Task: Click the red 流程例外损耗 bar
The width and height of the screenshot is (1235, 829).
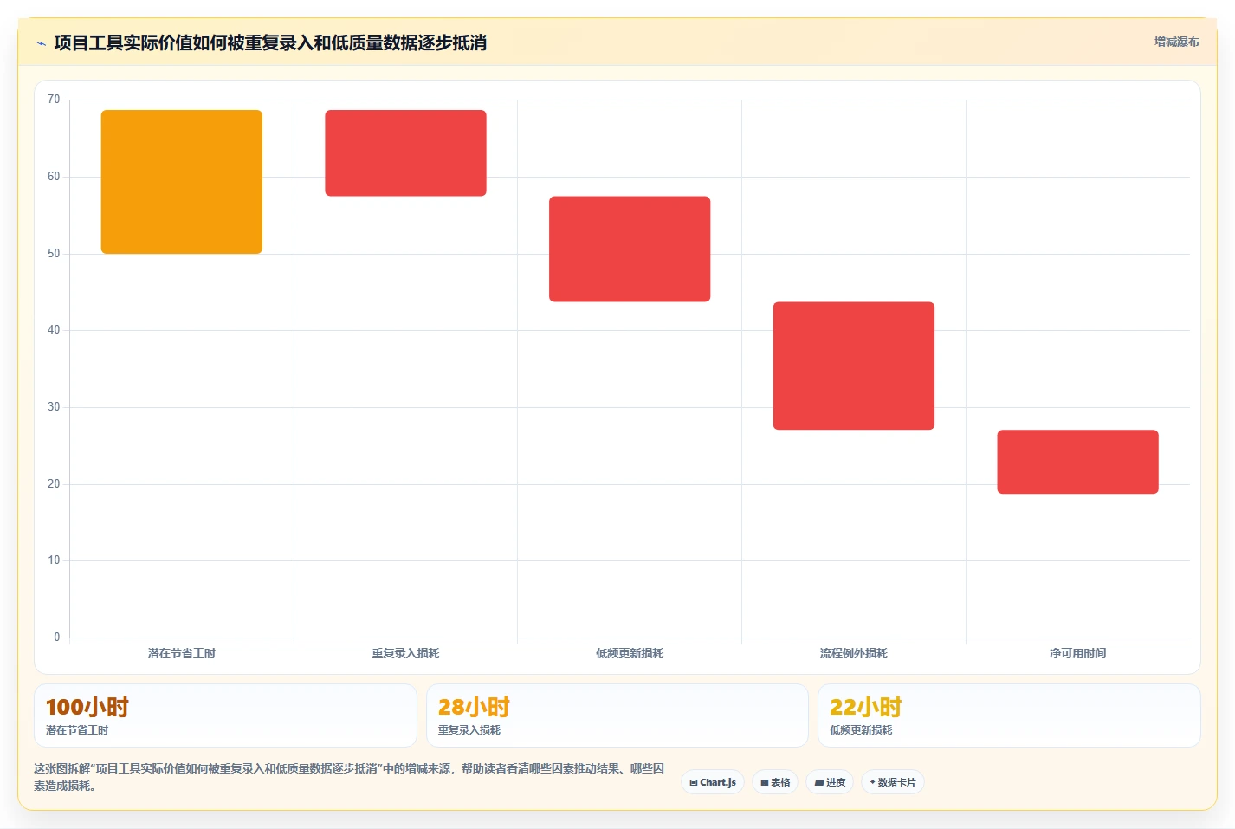Action: pyautogui.click(x=854, y=366)
